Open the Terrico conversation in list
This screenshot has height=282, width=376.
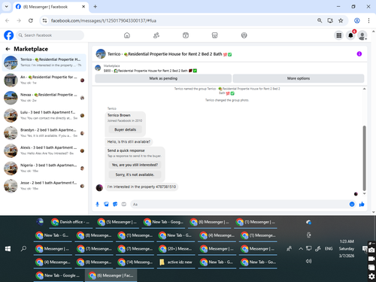pos(44,62)
